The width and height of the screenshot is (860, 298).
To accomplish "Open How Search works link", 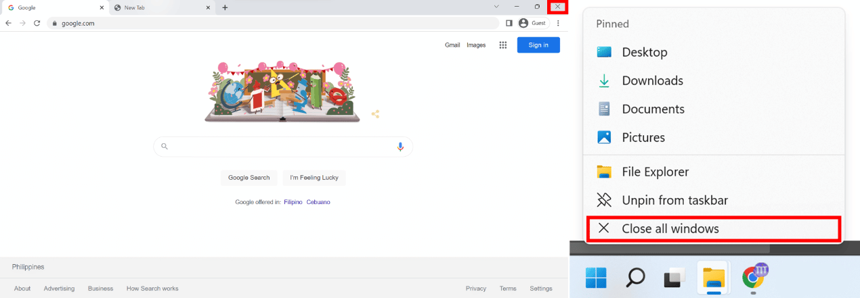I will coord(152,289).
